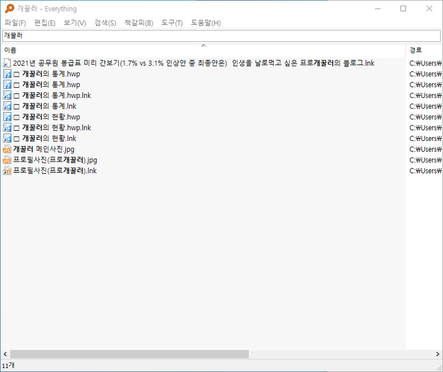The width and height of the screenshot is (443, 372).
Task: Select the file name 프로필사진(프로개꿀러).jpg
Action: pyautogui.click(x=55, y=160)
